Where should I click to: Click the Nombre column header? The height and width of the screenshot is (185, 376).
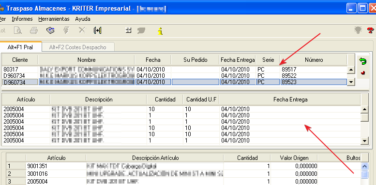86,60
